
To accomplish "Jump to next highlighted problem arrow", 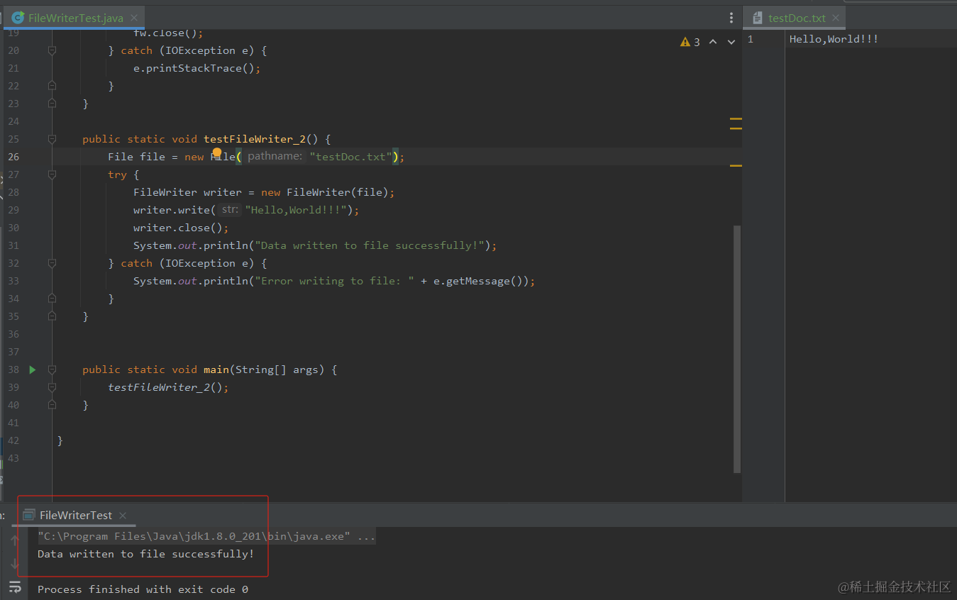I will [731, 42].
